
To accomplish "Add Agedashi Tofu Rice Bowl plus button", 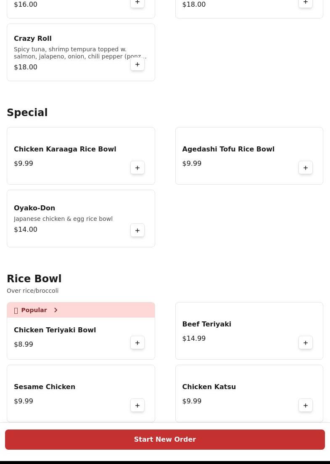I will click(x=306, y=168).
